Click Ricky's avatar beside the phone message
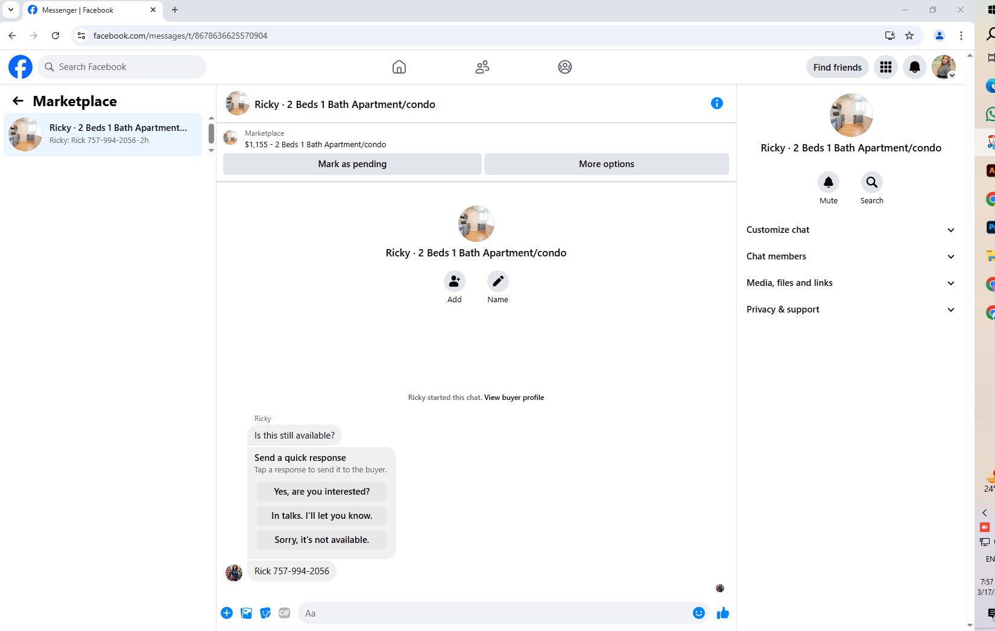 point(234,572)
